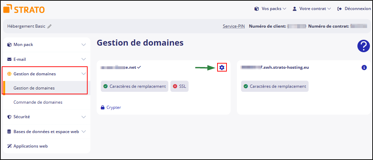
Task: Open the gear settings icon for the .net domain
Action: 222,68
